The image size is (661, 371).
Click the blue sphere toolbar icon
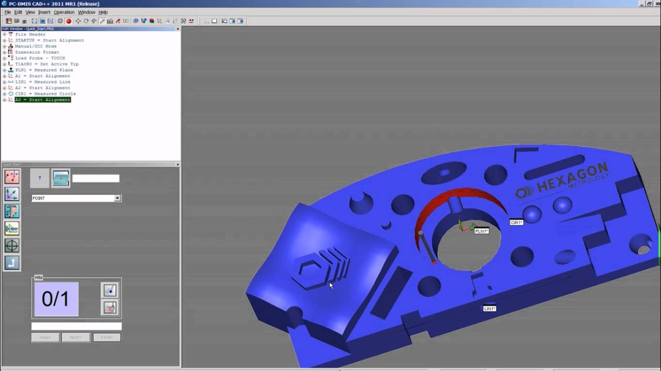pos(136,21)
